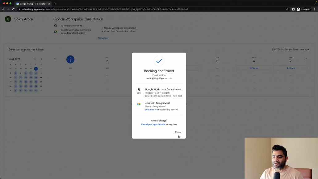Select April 25 in mini calendar
318x179 pixels.
[15, 86]
